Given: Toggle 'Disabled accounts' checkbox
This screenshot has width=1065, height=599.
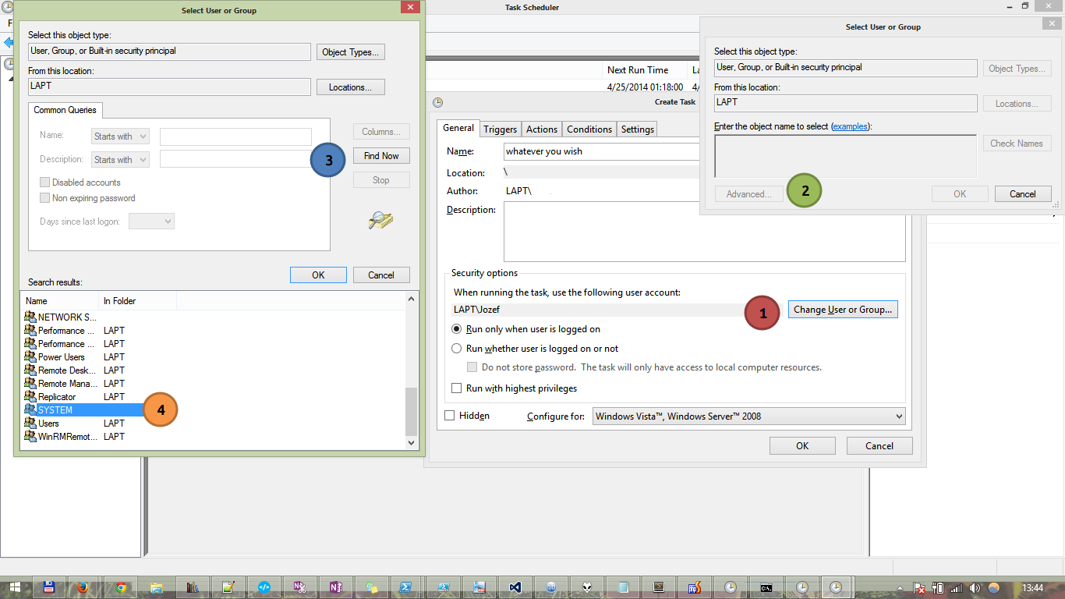Looking at the screenshot, I should point(44,183).
